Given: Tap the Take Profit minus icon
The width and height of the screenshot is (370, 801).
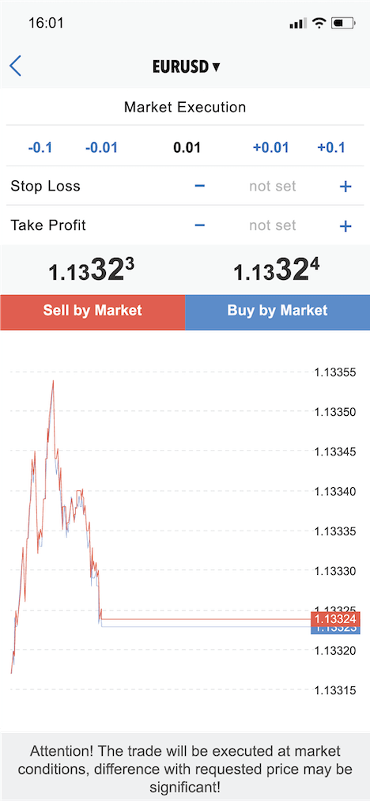Looking at the screenshot, I should click(200, 225).
